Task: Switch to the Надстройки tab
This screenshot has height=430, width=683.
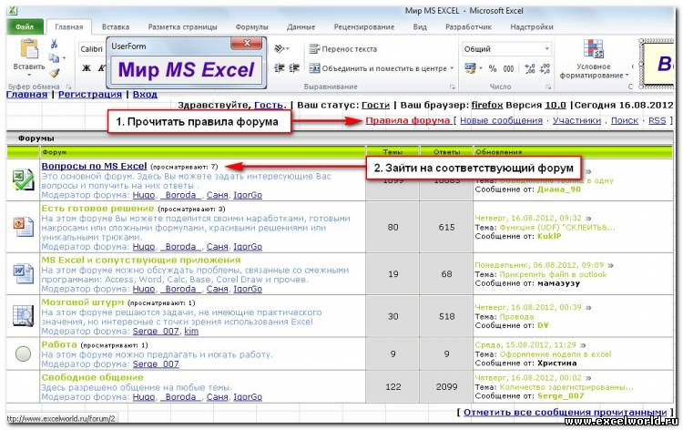Action: [x=532, y=26]
